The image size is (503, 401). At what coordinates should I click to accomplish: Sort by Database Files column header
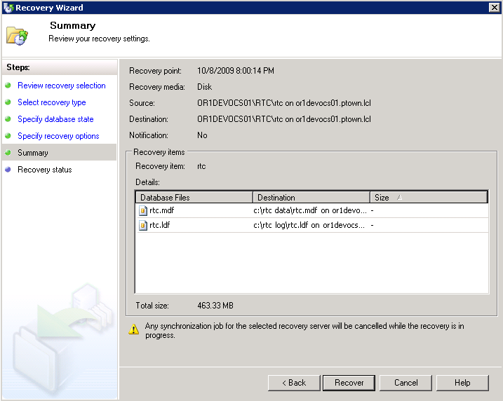click(x=194, y=198)
